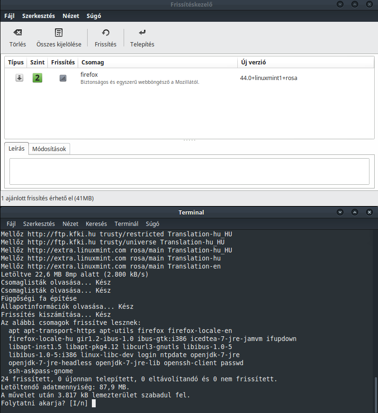The width and height of the screenshot is (378, 413).
Task: Open Keresés menu in Terminal
Action: tap(96, 224)
